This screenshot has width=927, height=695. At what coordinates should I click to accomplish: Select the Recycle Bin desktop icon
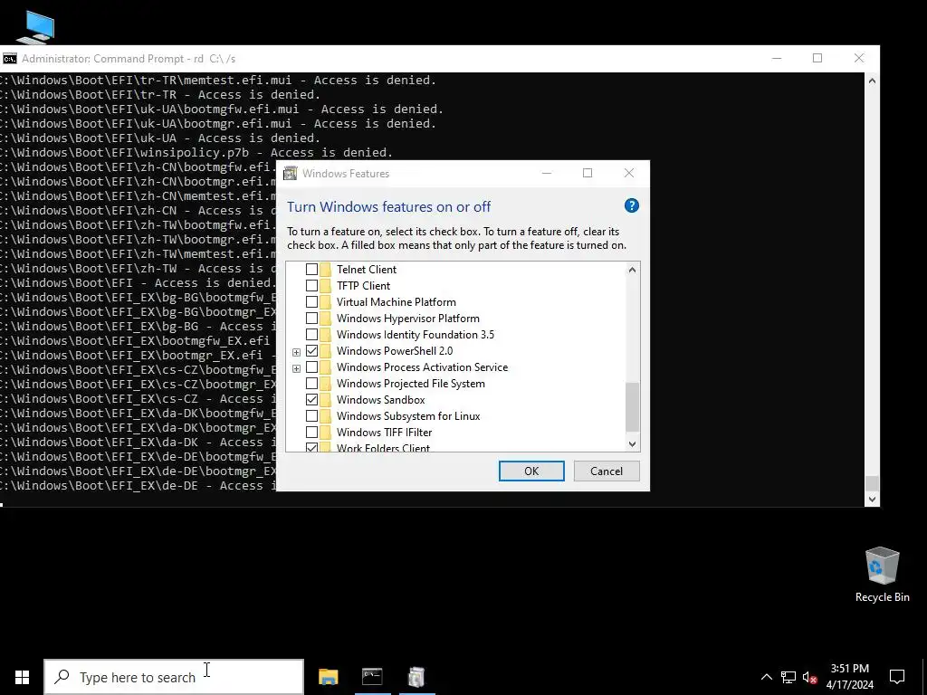(x=882, y=575)
